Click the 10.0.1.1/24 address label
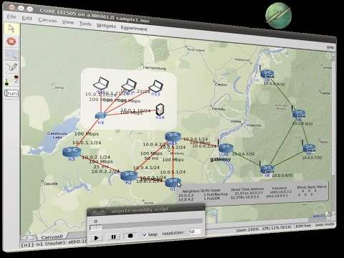Screen dimensions: 344x258 (x=87, y=143)
